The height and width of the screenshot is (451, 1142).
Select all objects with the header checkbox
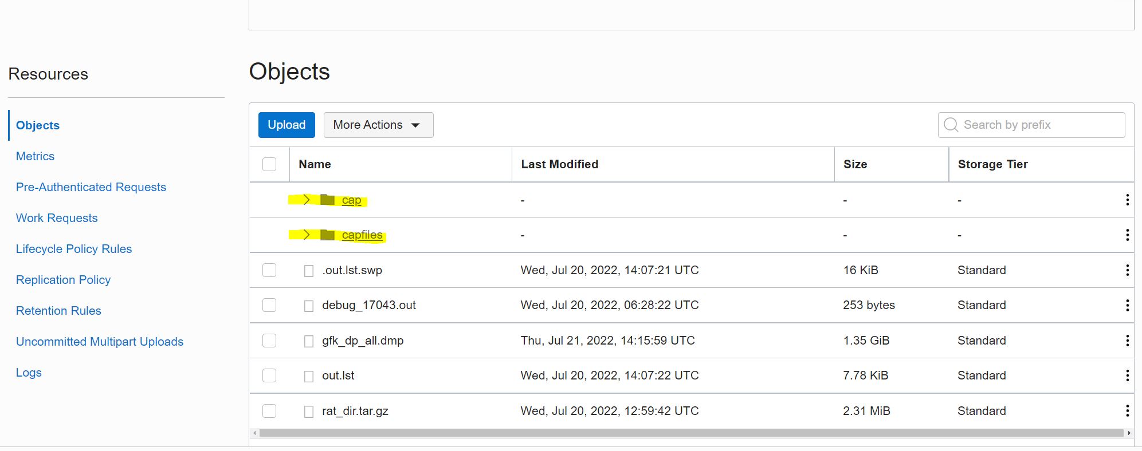269,164
